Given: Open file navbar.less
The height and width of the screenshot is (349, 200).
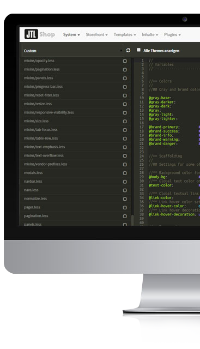Looking at the screenshot, I should pyautogui.click(x=33, y=181).
